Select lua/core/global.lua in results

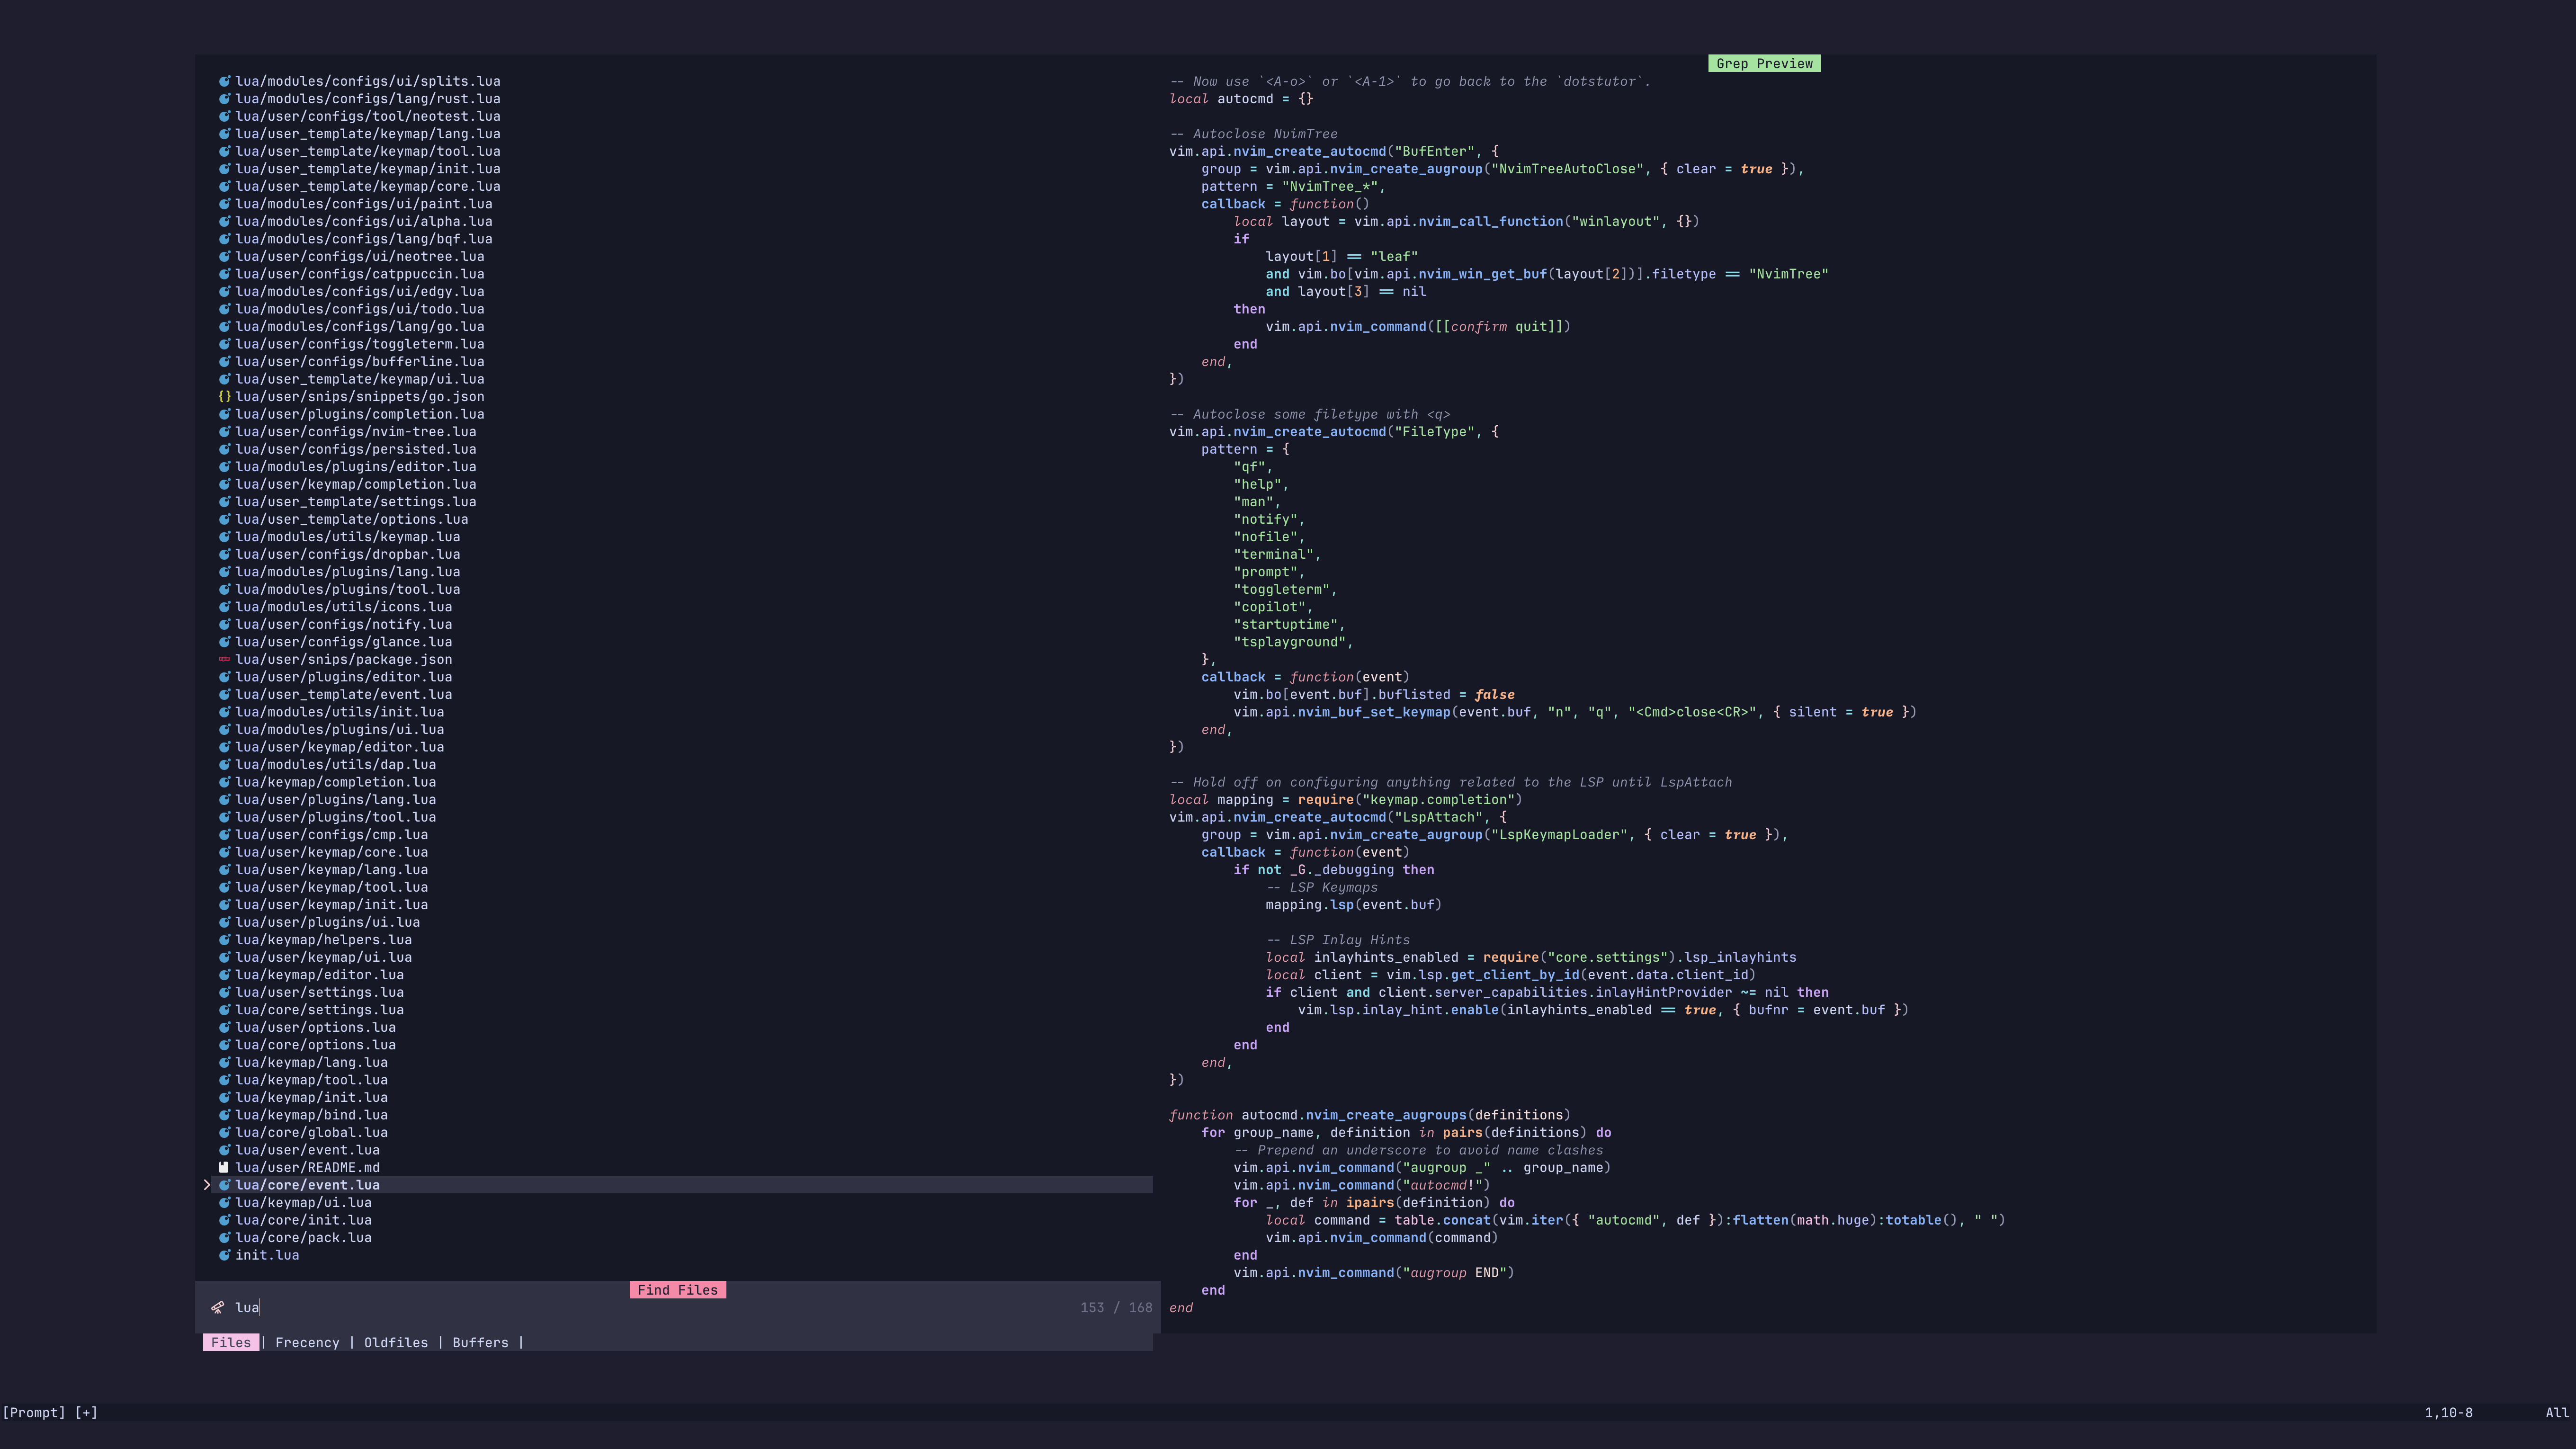click(x=311, y=1133)
